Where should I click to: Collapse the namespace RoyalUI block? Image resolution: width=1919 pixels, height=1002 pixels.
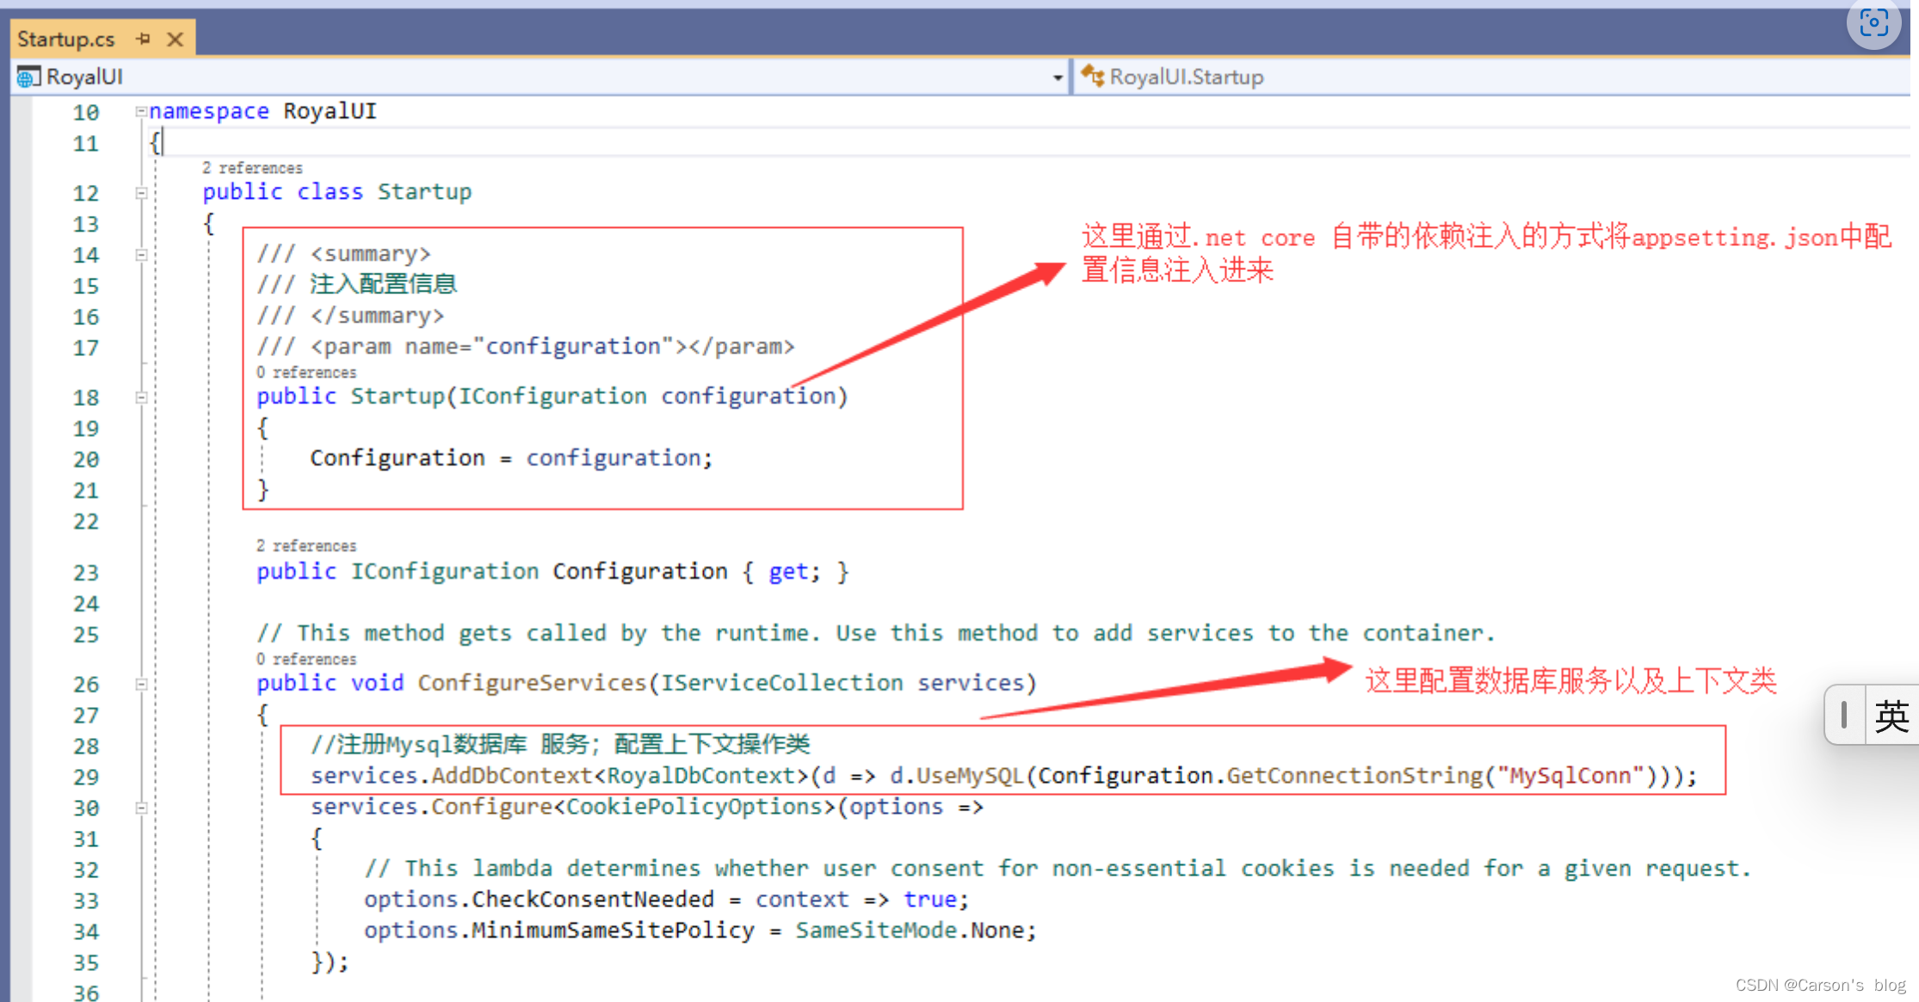(141, 111)
